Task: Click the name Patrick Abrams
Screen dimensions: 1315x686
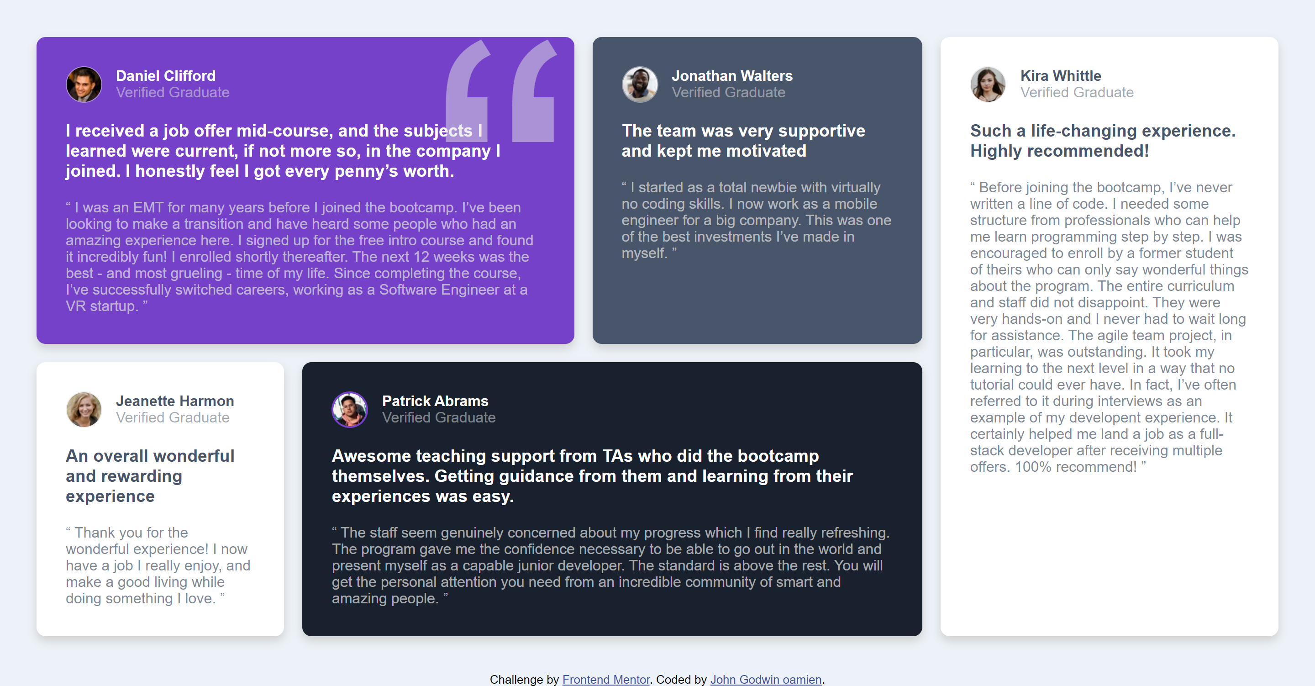Action: coord(436,401)
